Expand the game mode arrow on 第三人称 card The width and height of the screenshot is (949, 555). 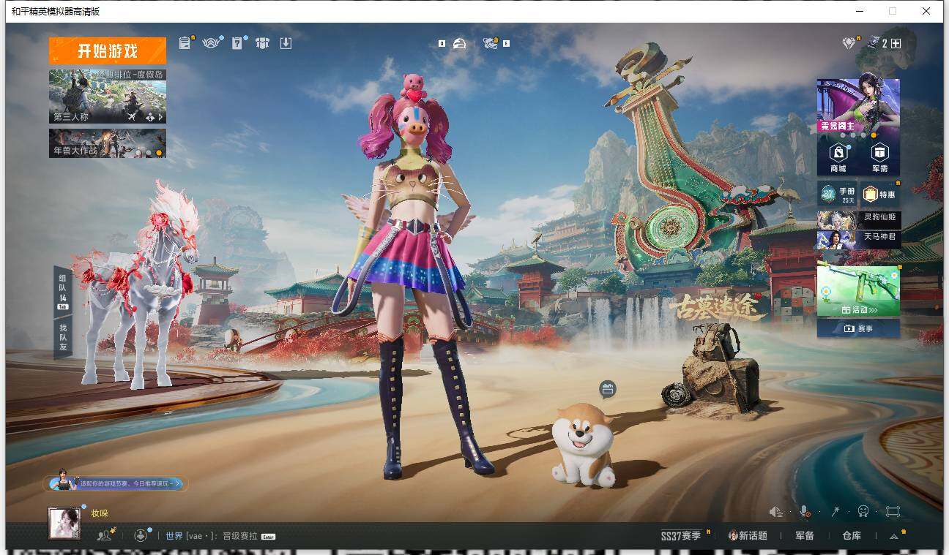click(x=161, y=117)
